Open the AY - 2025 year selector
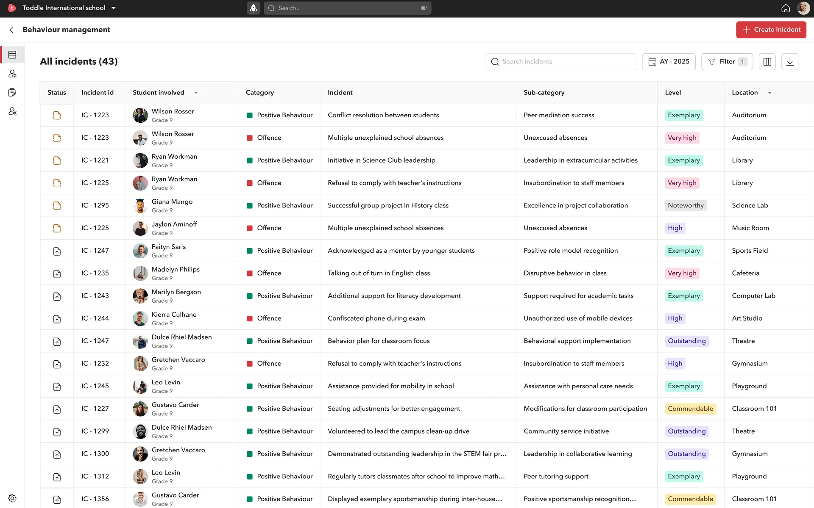 click(x=669, y=62)
